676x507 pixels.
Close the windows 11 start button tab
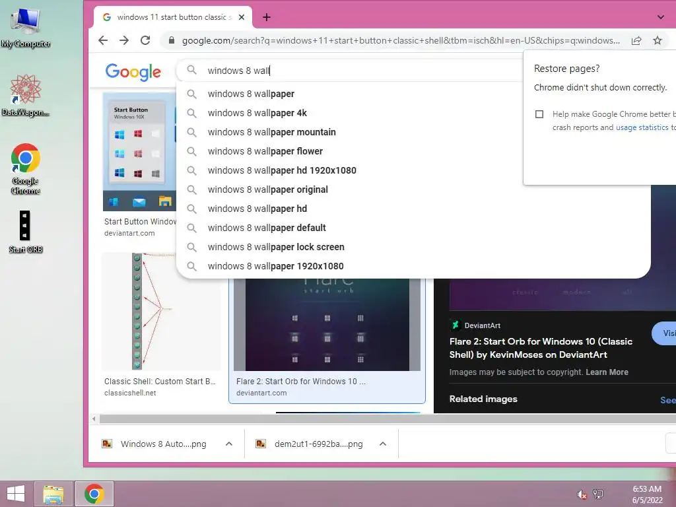[x=242, y=17]
